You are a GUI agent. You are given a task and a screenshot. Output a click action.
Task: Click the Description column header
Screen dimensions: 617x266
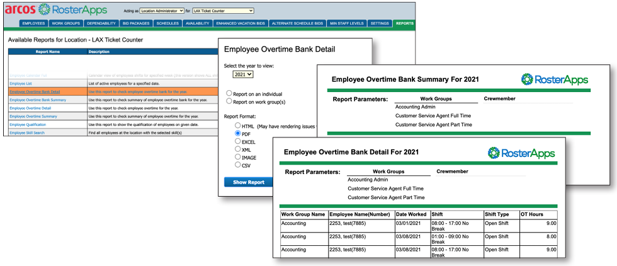pos(152,52)
